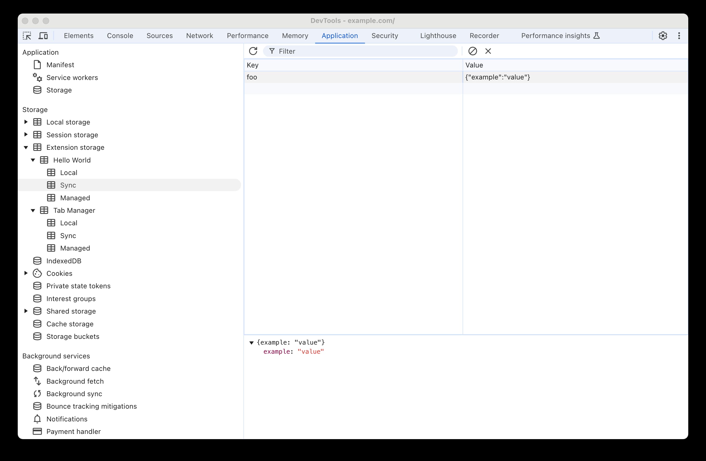
Task: Select the Application tab in DevTools
Action: tap(340, 35)
